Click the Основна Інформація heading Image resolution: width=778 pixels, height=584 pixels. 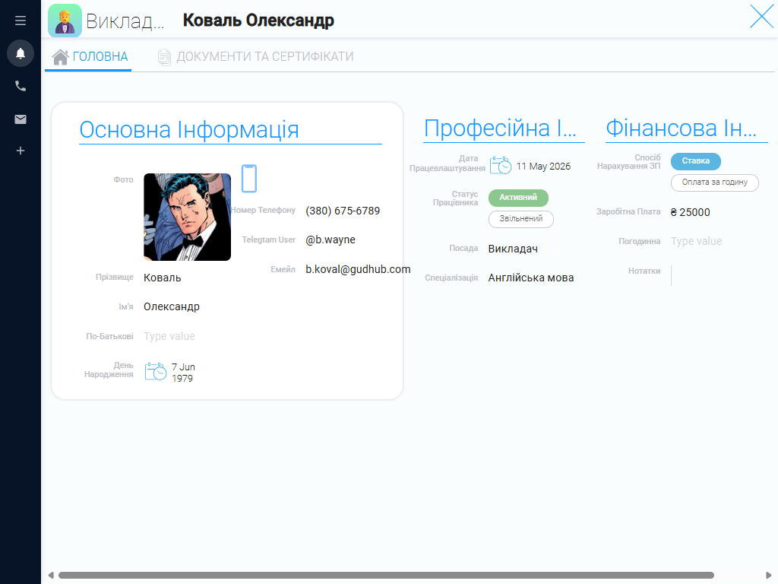(x=189, y=129)
